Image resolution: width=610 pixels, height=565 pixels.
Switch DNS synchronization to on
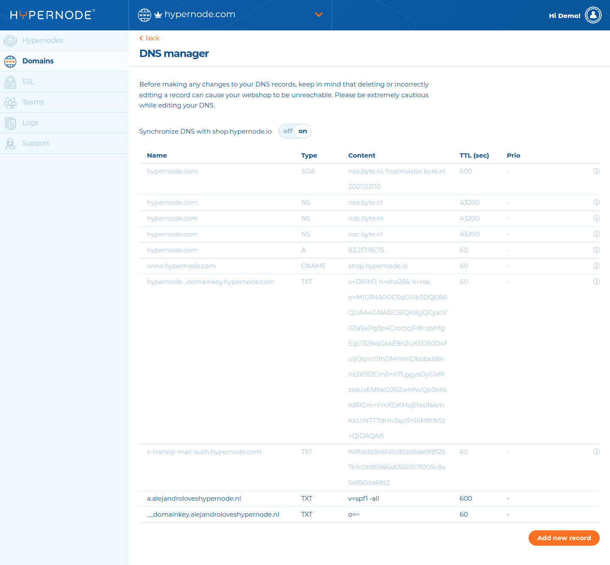click(303, 131)
